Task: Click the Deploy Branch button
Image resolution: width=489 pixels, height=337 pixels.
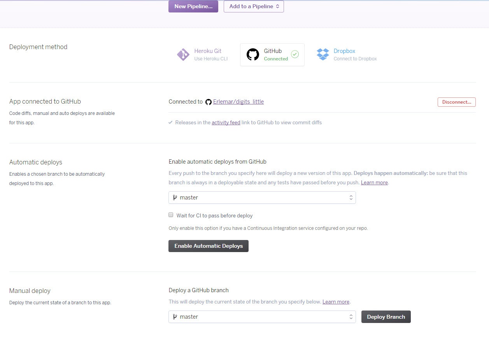Action: (x=386, y=317)
